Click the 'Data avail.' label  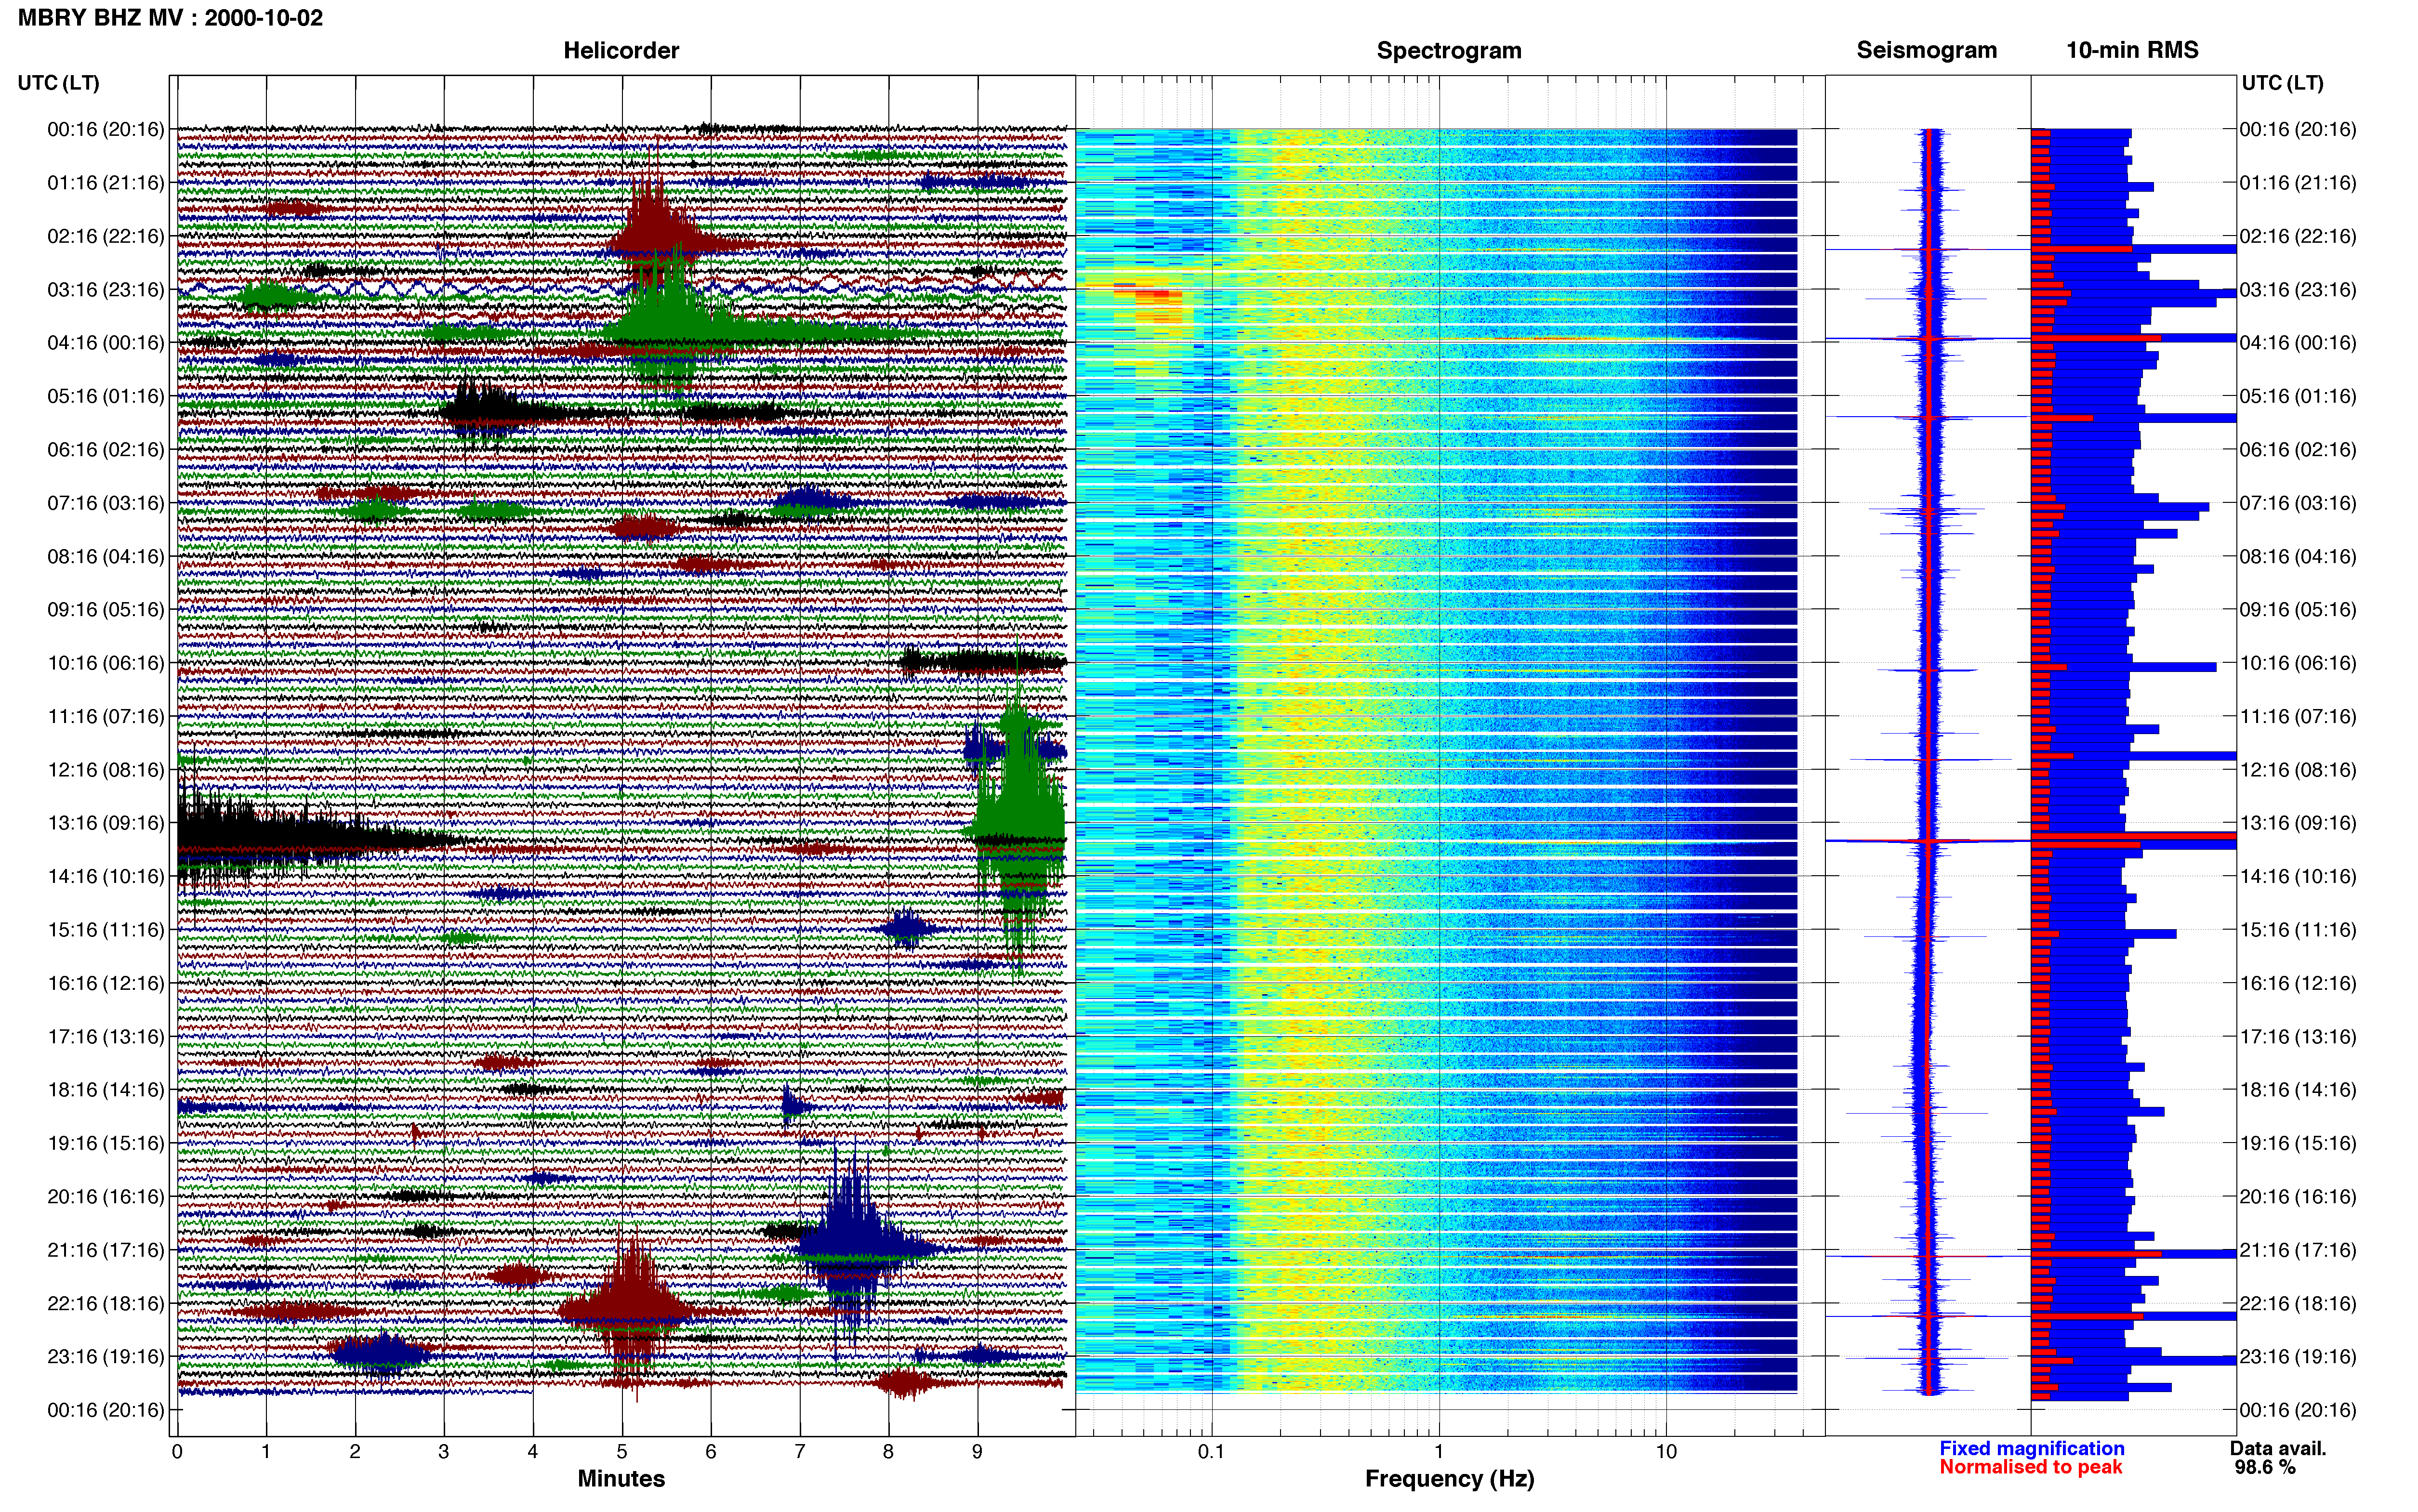(2278, 1448)
